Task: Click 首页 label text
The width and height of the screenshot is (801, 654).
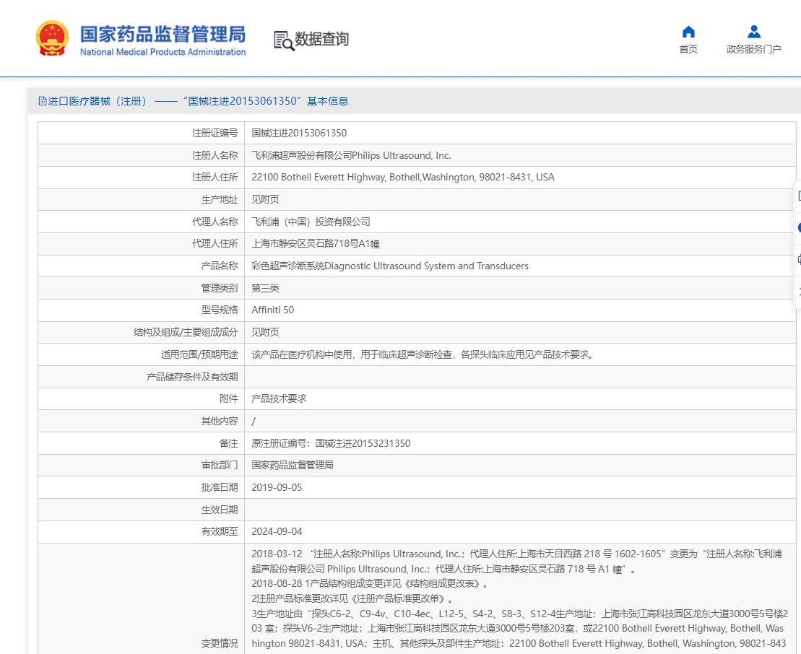Action: point(688,49)
